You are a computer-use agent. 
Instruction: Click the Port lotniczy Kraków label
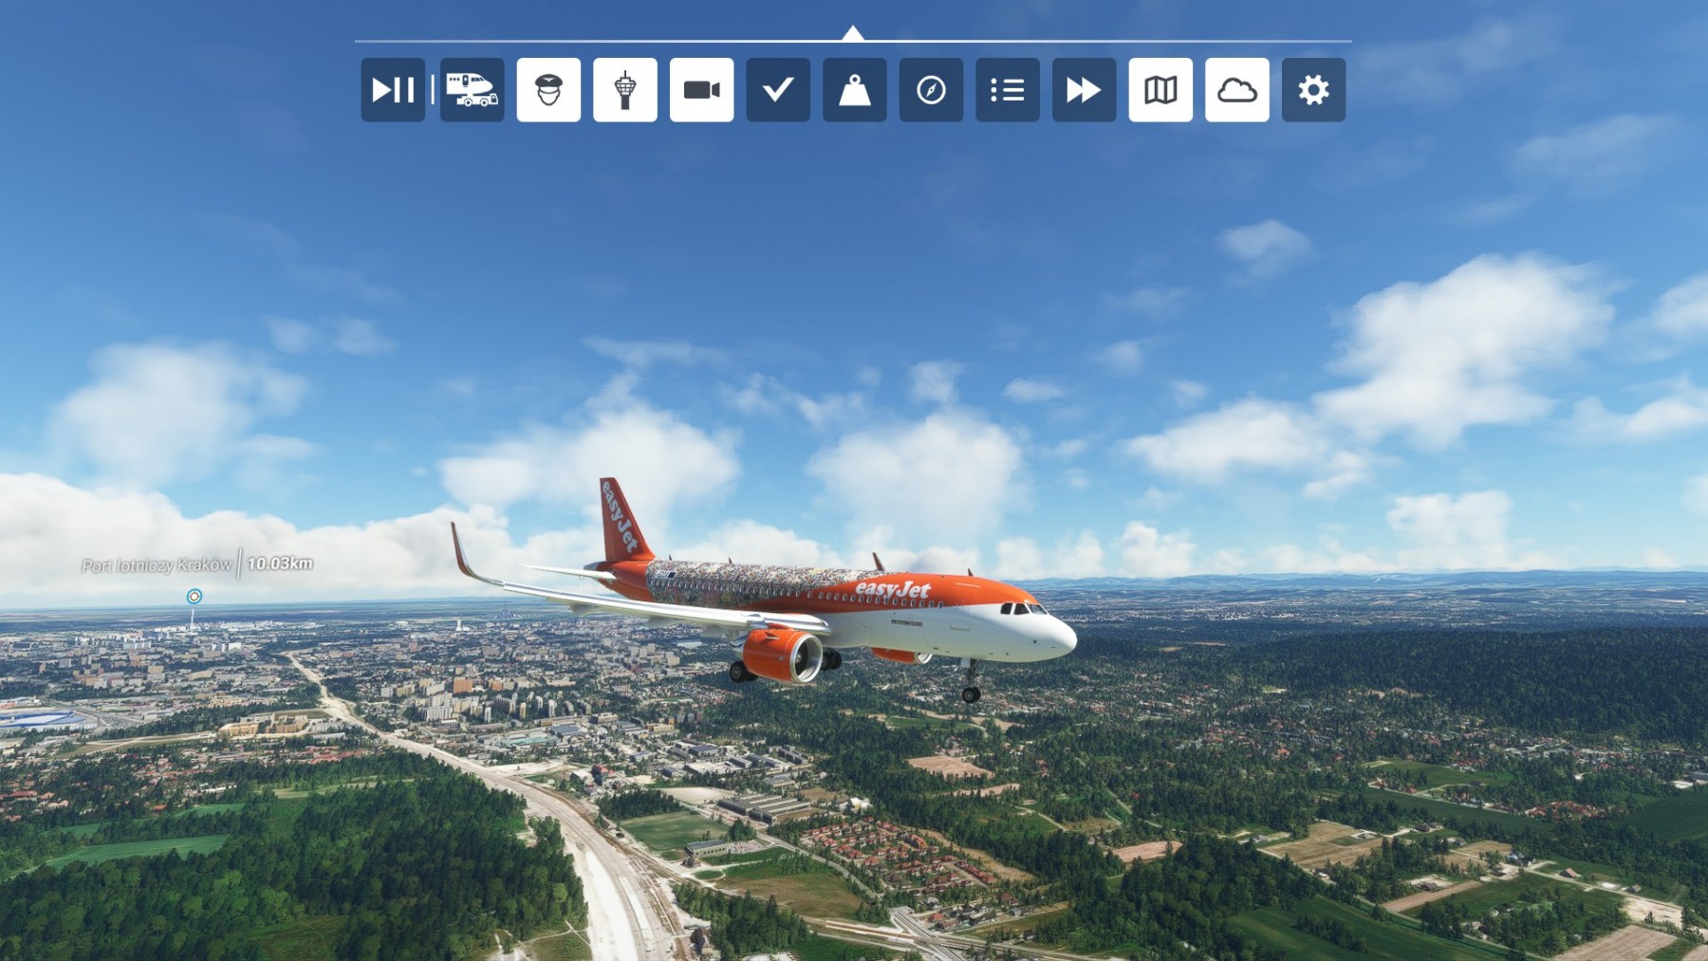tap(157, 565)
